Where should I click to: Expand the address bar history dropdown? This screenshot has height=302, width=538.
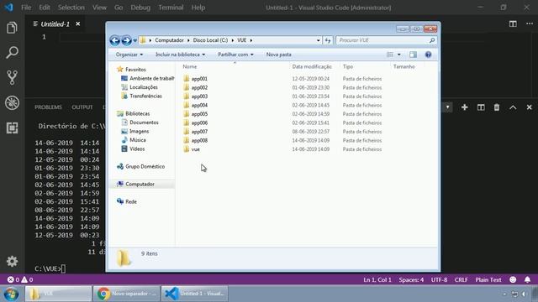(318, 40)
